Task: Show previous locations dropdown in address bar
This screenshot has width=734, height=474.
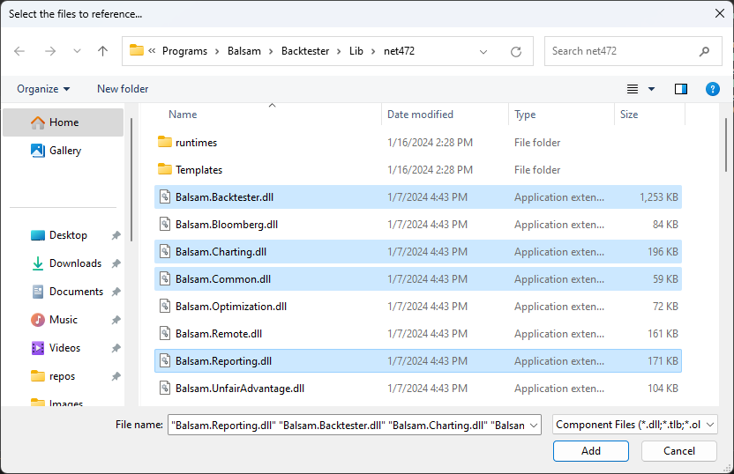Action: pos(483,51)
